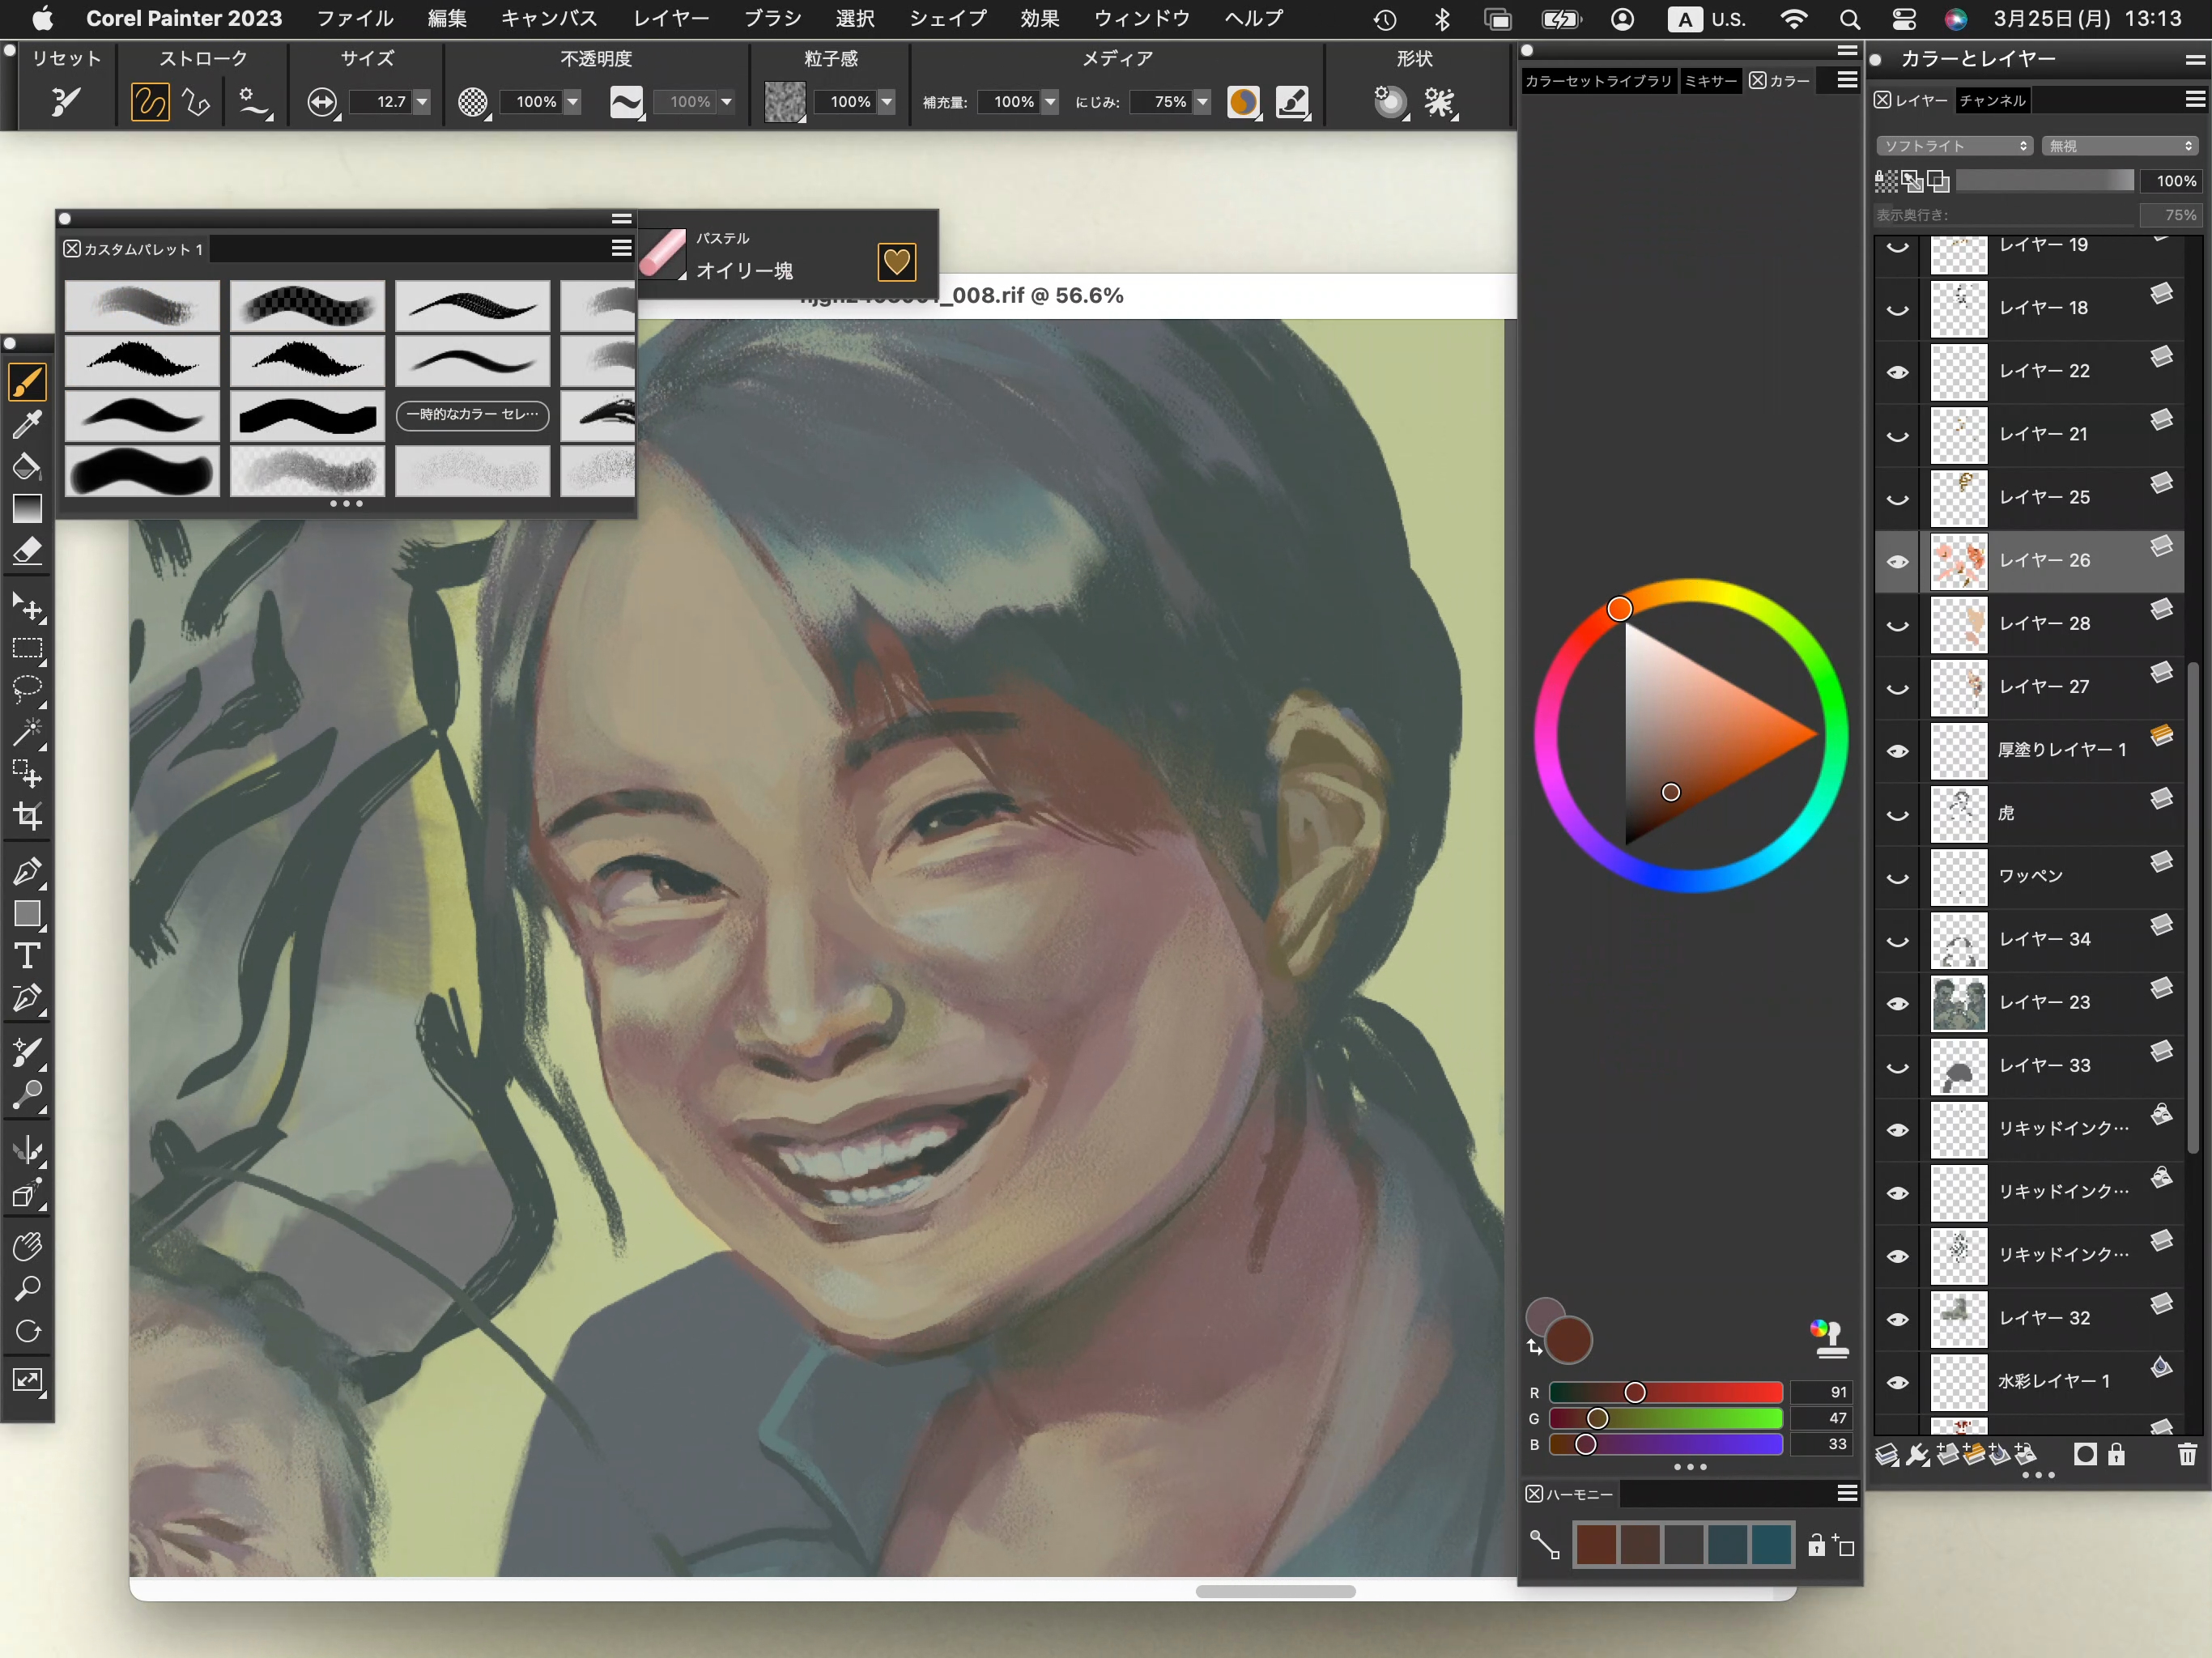
Task: Hide レイヤー 22 with its eye icon
Action: point(1897,372)
